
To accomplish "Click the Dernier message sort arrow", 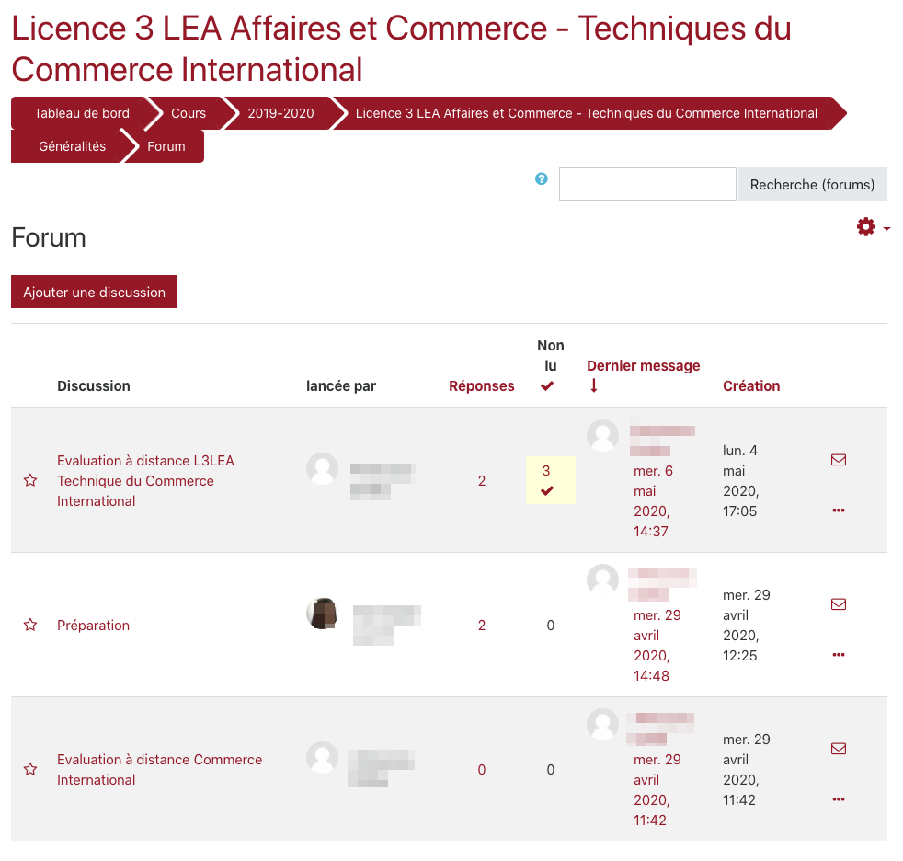I will 594,386.
